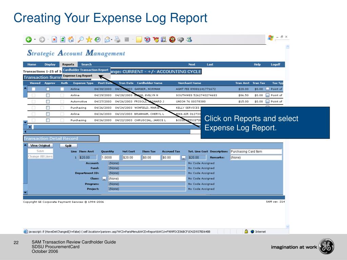Open ellipsis button next to Accrued Tax
347x260 pixels.
pyautogui.click(x=183, y=158)
